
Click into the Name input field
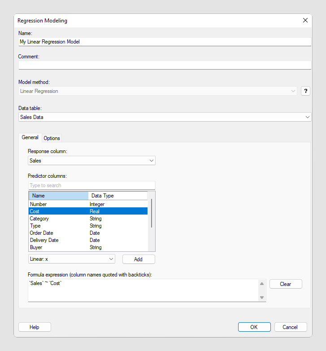[x=165, y=42]
